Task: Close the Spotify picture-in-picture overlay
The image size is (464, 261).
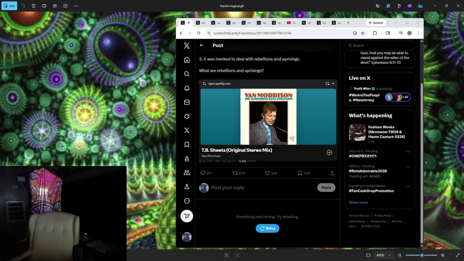Action: 333,84
